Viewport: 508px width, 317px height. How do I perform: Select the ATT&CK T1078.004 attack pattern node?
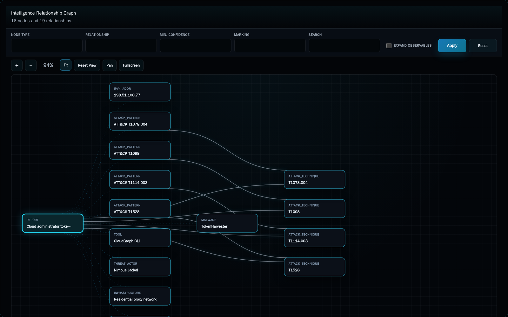[x=140, y=121]
